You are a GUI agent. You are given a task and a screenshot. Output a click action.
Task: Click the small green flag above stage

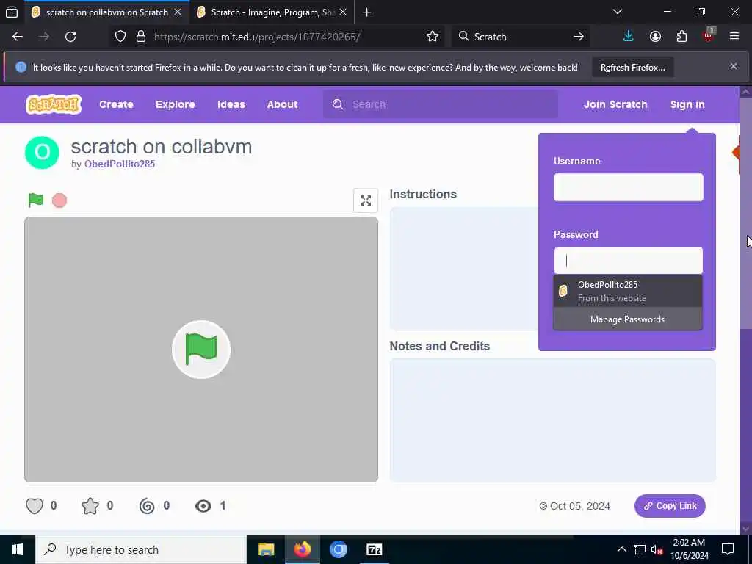36,200
